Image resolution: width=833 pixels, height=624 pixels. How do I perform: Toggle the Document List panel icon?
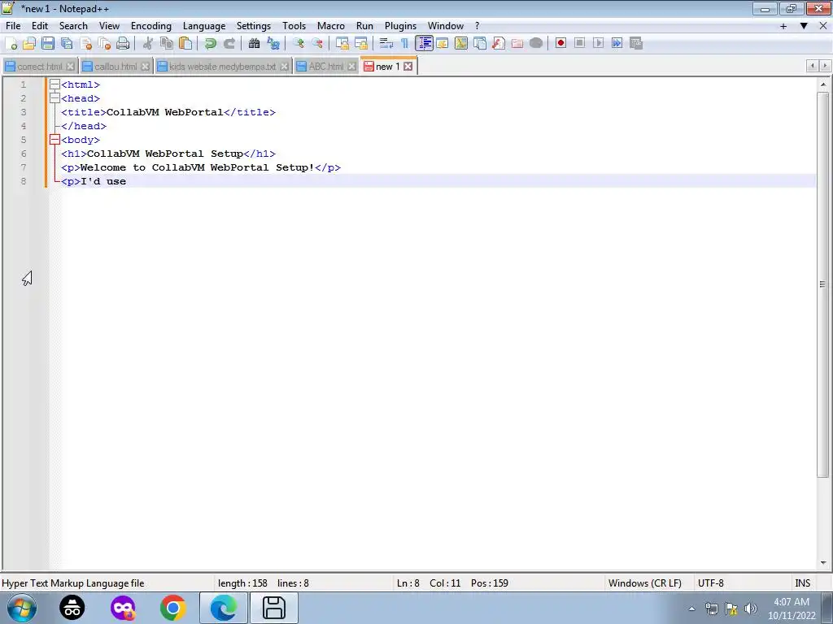480,44
